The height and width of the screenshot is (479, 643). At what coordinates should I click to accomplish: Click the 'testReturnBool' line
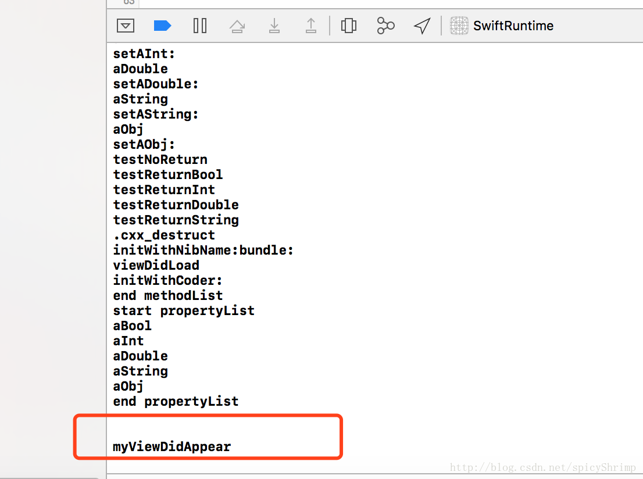coord(168,175)
